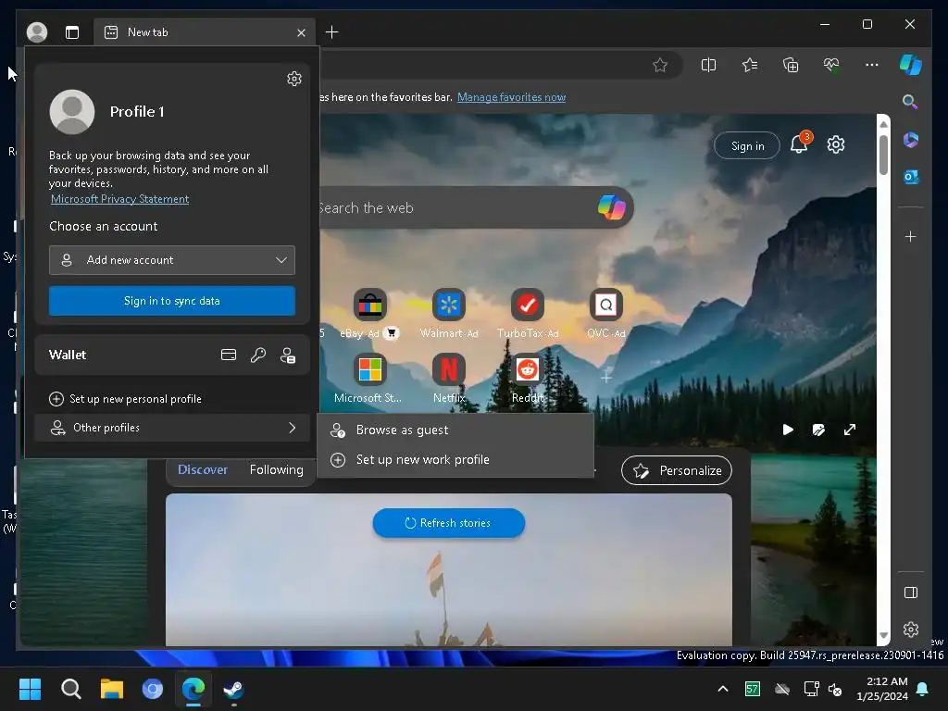Open clock showing 2:12 AM

coord(882,689)
